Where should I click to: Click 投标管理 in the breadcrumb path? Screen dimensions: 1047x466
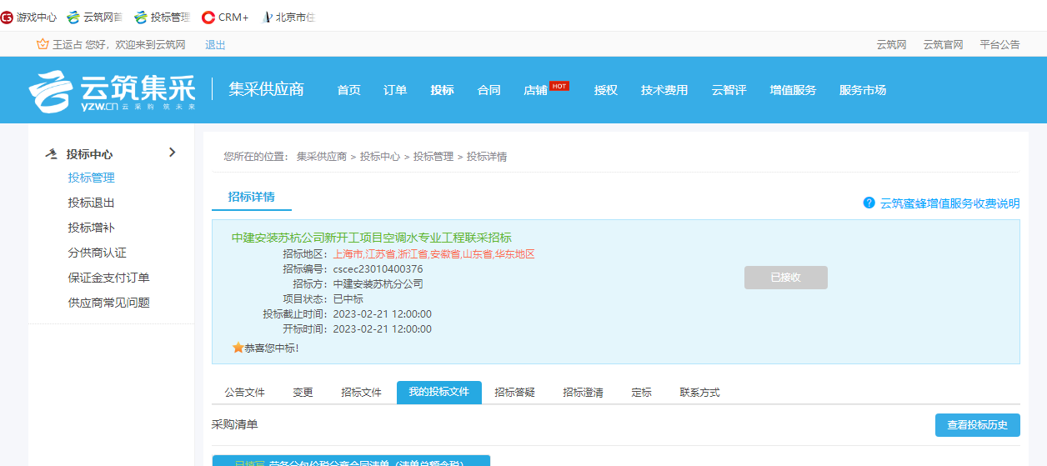(x=433, y=157)
